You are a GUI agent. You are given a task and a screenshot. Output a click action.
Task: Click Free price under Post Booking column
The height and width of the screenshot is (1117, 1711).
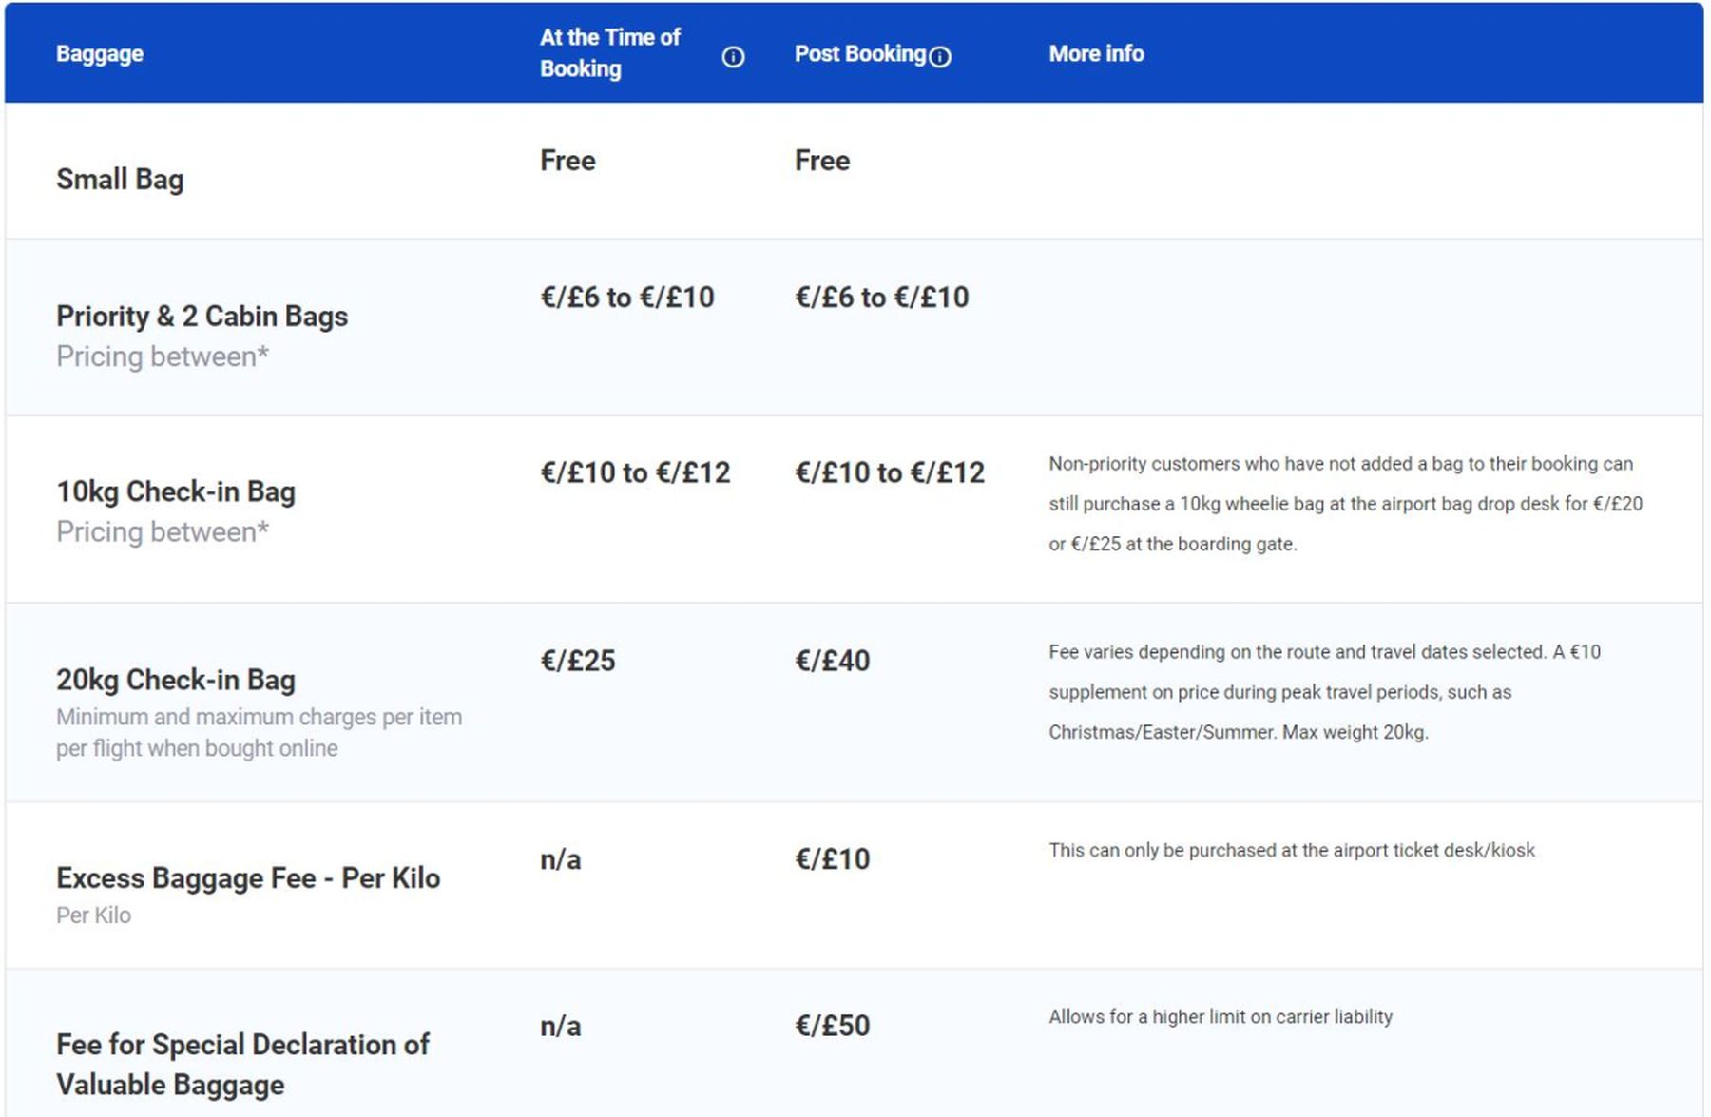(822, 161)
